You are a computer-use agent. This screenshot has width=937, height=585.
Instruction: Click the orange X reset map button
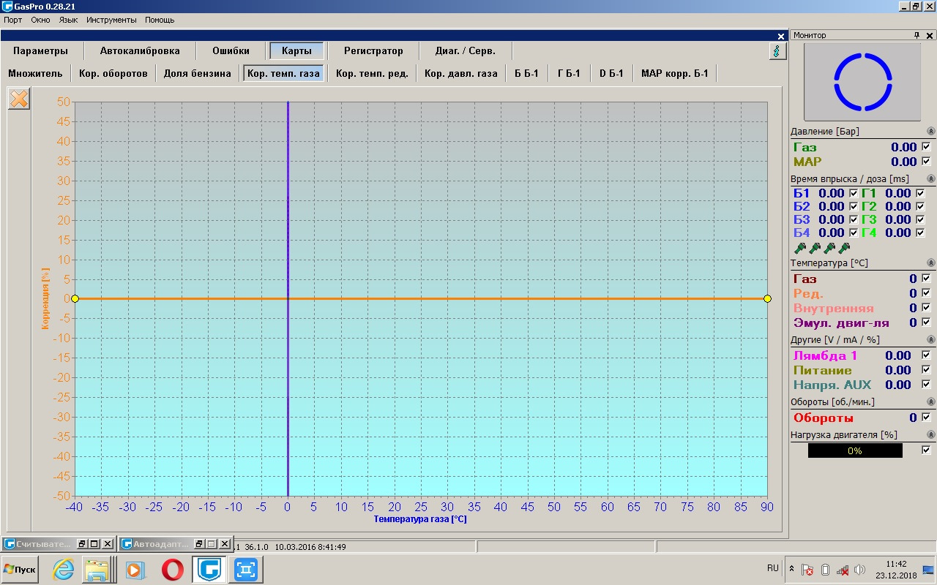[19, 99]
